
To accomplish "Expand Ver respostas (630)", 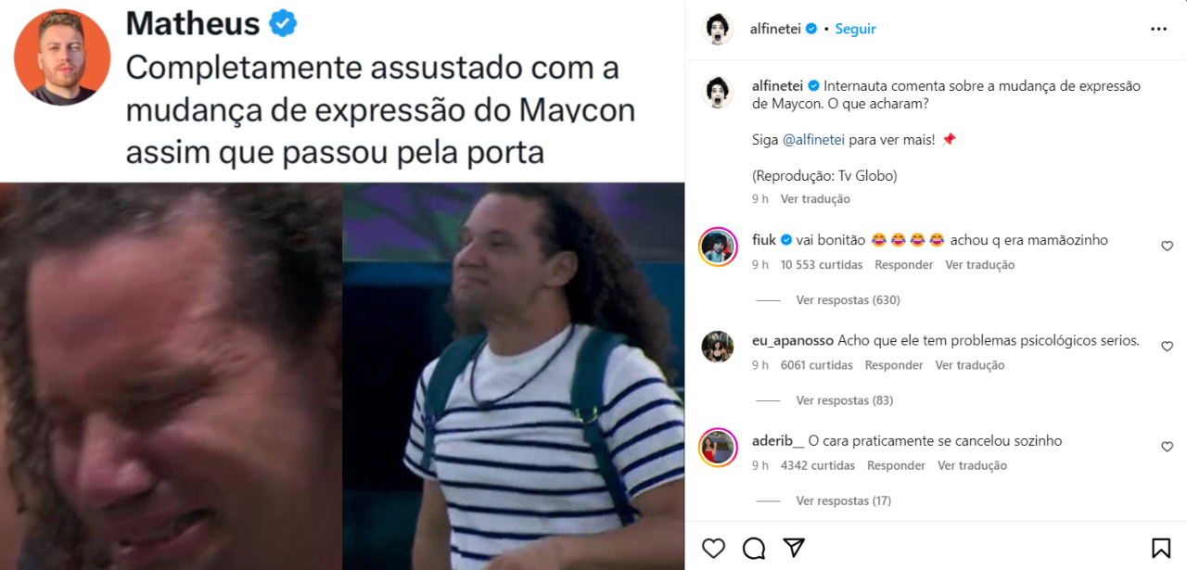I will pos(848,300).
